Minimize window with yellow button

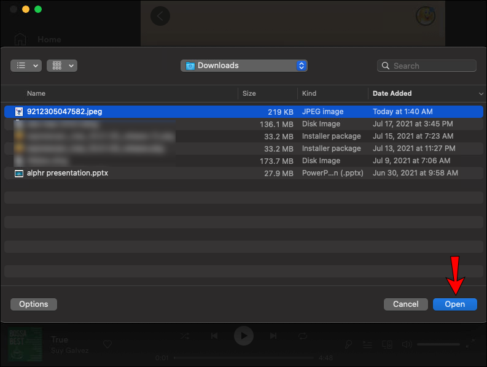[26, 9]
